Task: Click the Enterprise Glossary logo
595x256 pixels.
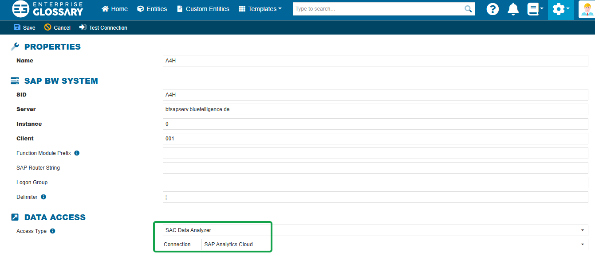Action: tap(47, 9)
